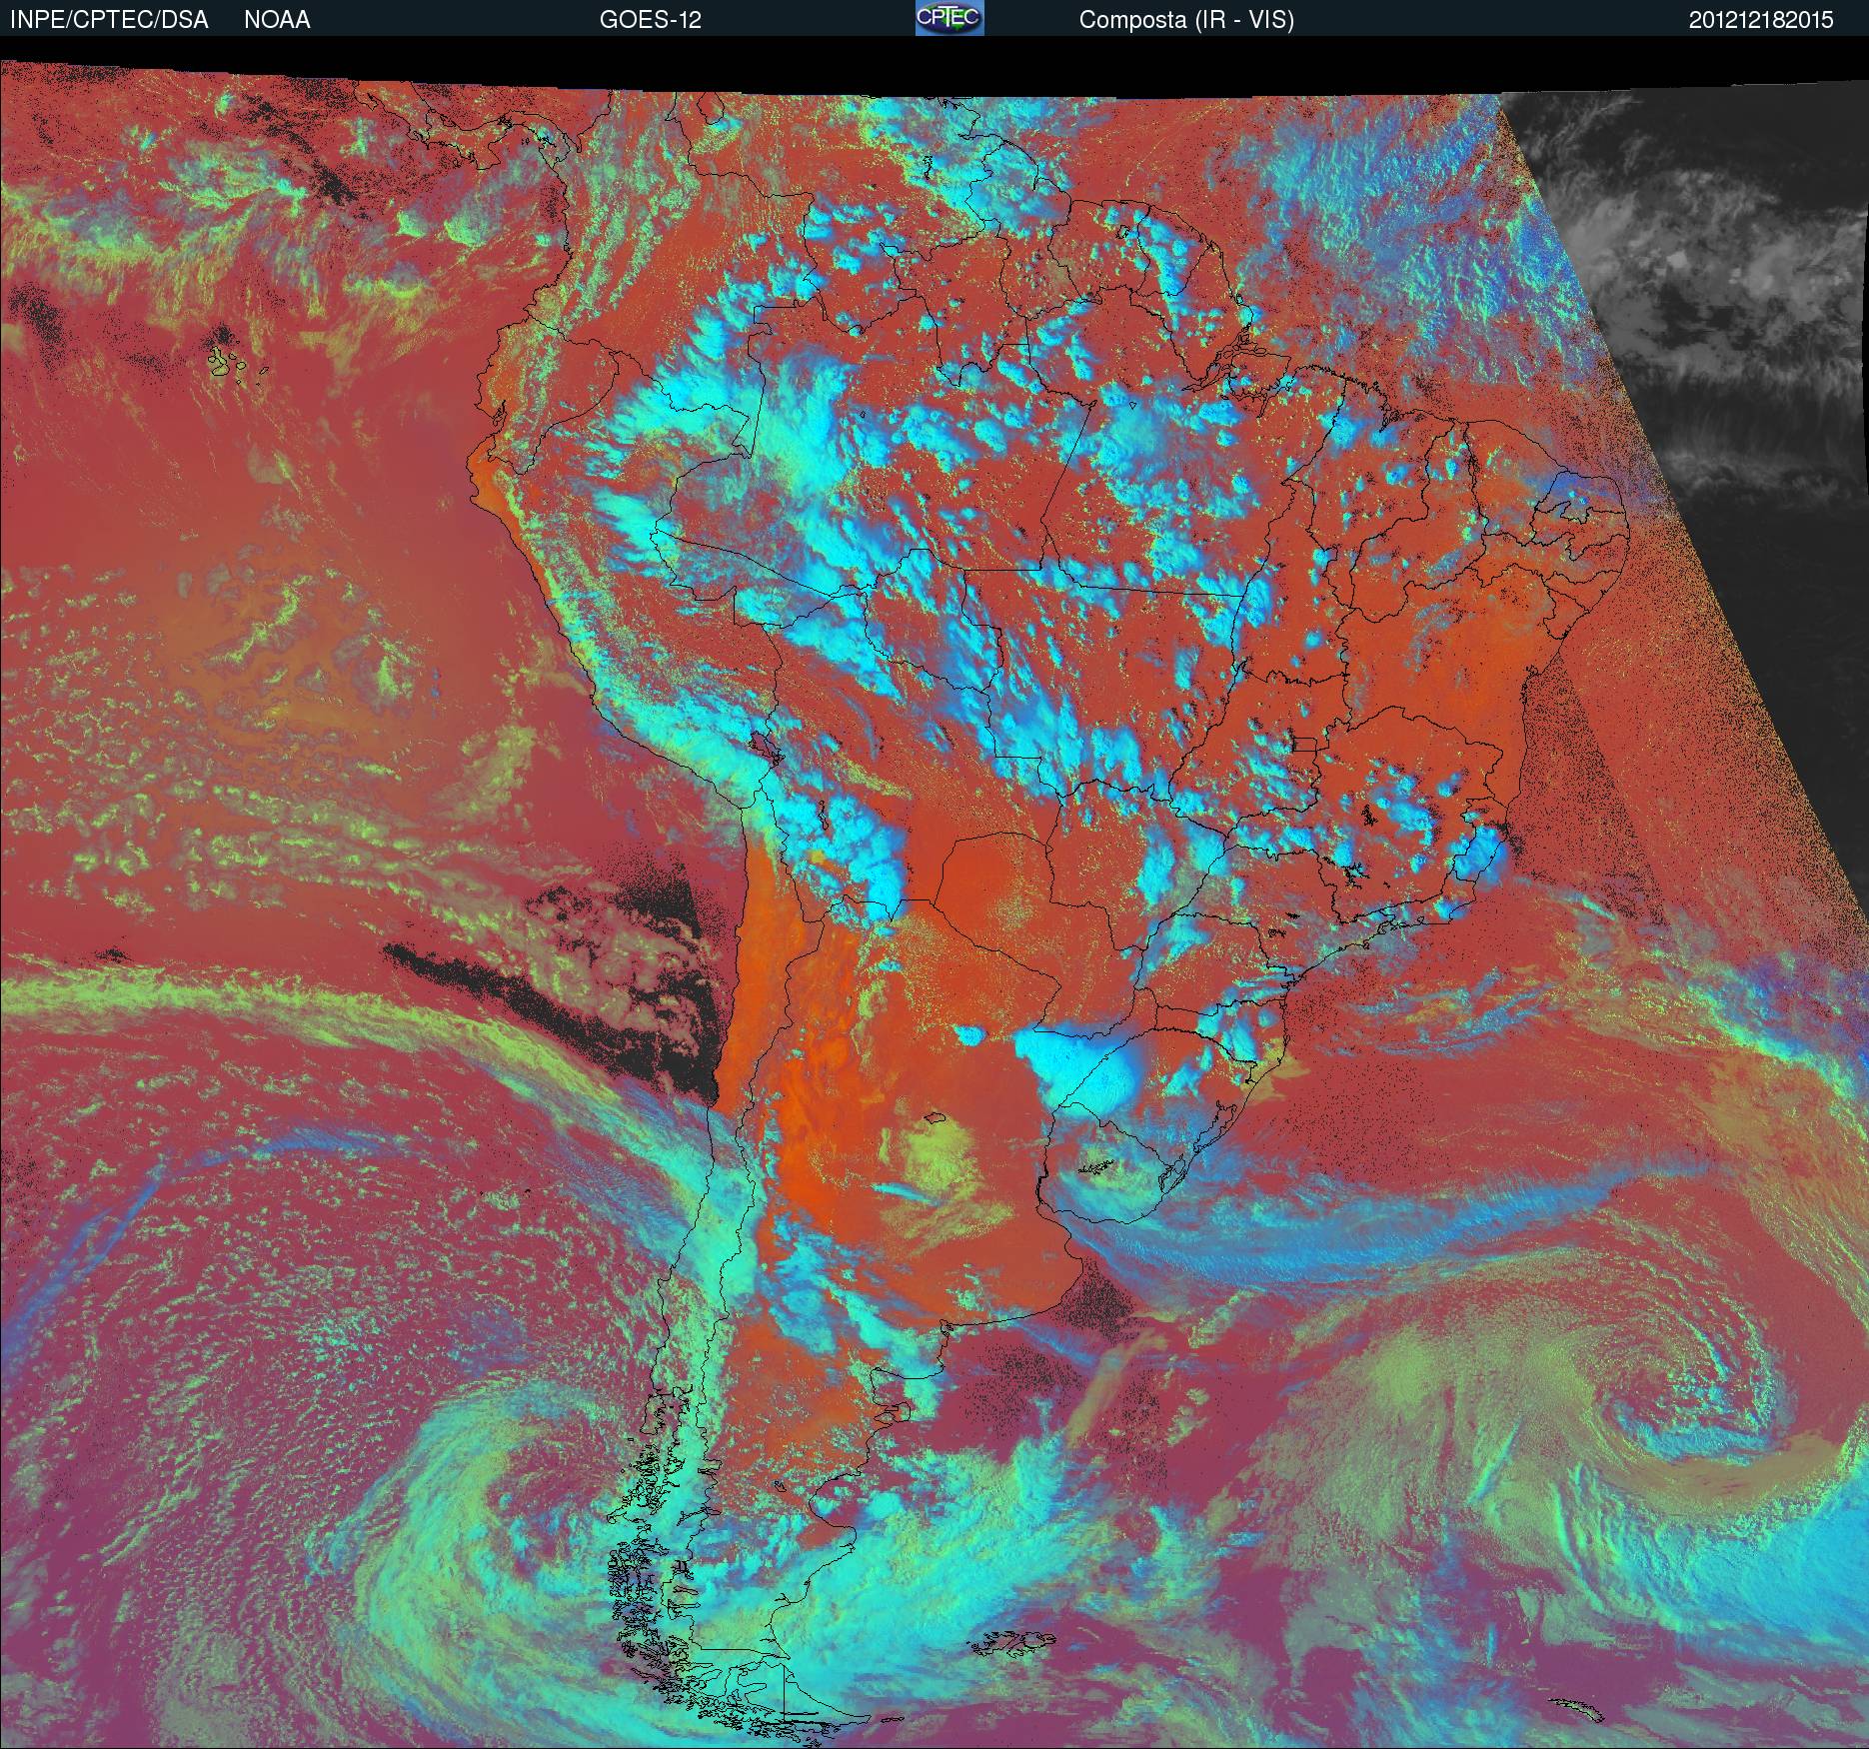Click the CPTEC logo in header

click(949, 18)
